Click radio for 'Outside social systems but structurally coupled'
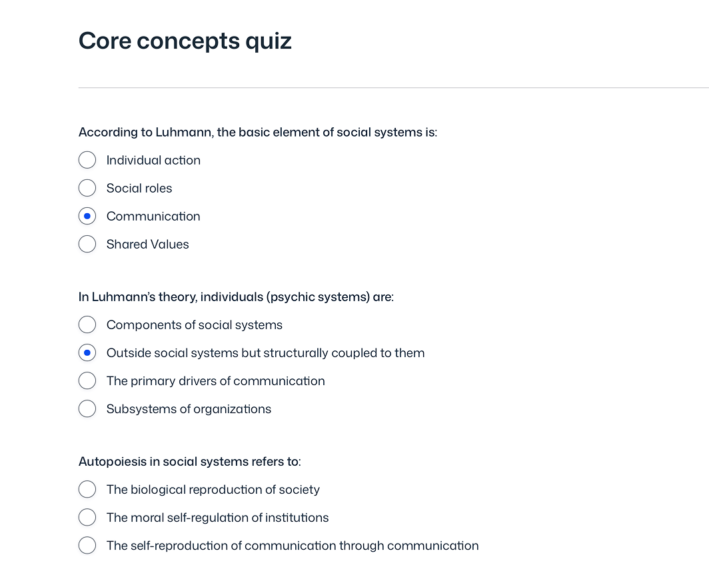 (87, 353)
